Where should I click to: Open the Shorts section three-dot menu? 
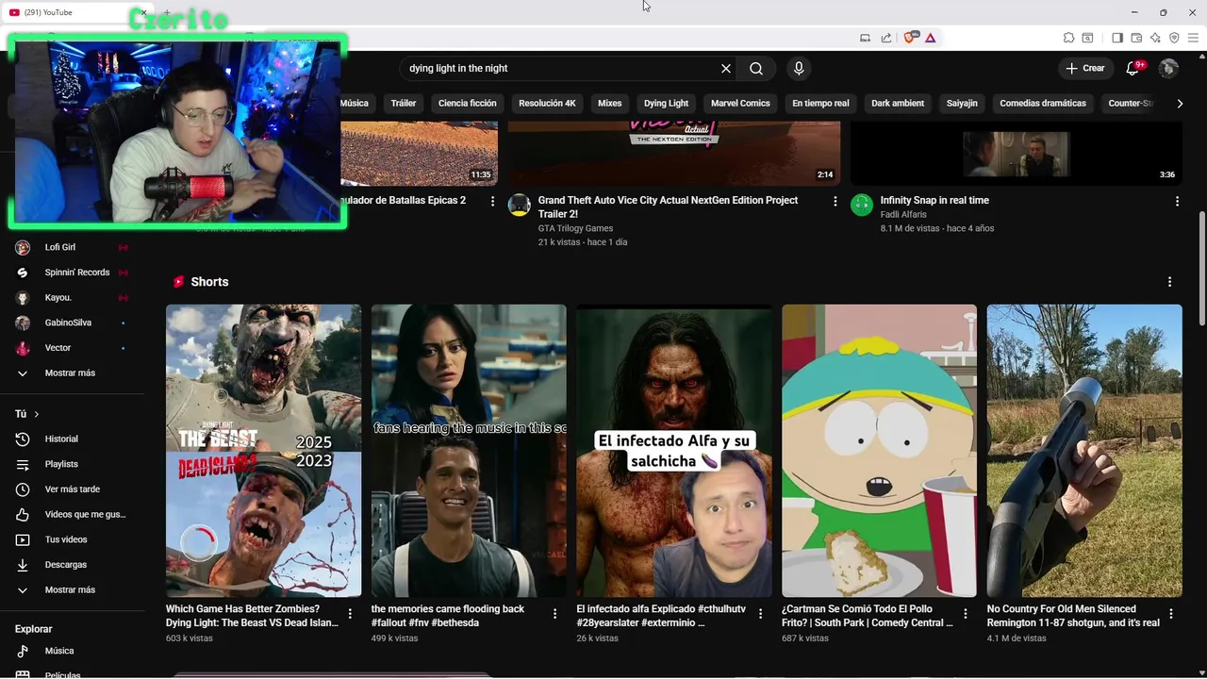coord(1169,282)
